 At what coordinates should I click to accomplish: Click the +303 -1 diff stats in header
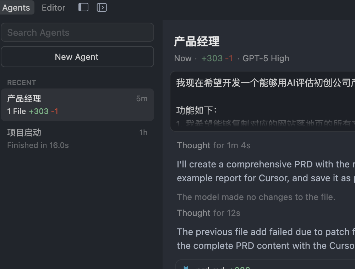(217, 58)
